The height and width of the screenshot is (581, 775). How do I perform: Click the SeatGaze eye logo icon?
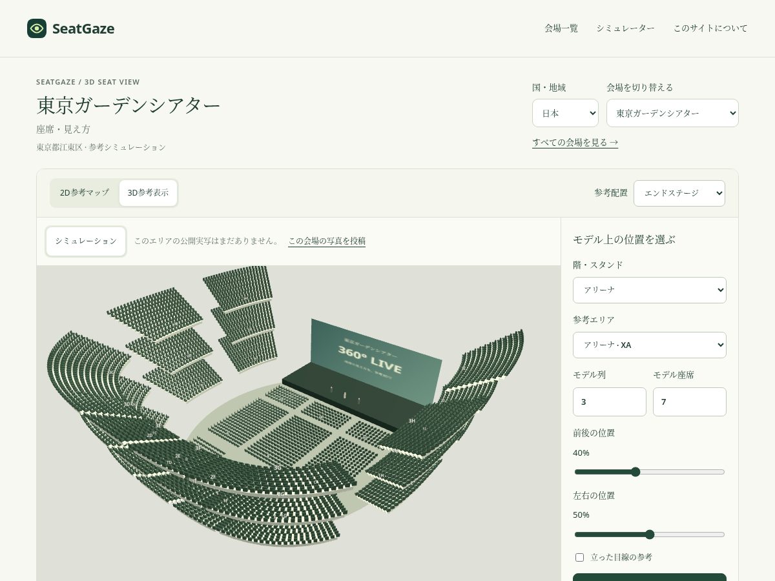[x=37, y=28]
